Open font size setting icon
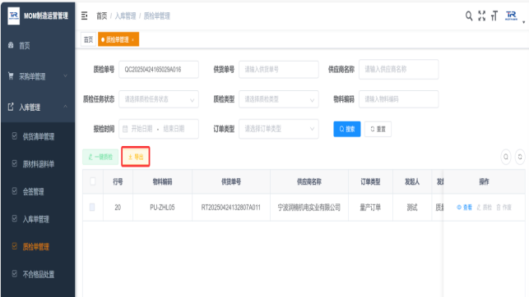529x297 pixels. [494, 16]
